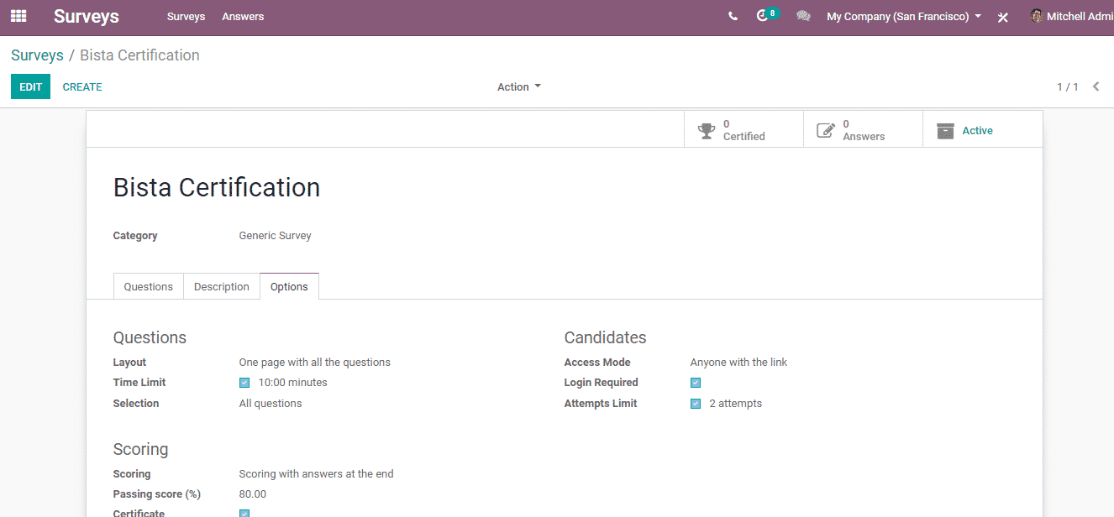The width and height of the screenshot is (1114, 517).
Task: Open the conversations chat bubble icon
Action: tap(803, 16)
